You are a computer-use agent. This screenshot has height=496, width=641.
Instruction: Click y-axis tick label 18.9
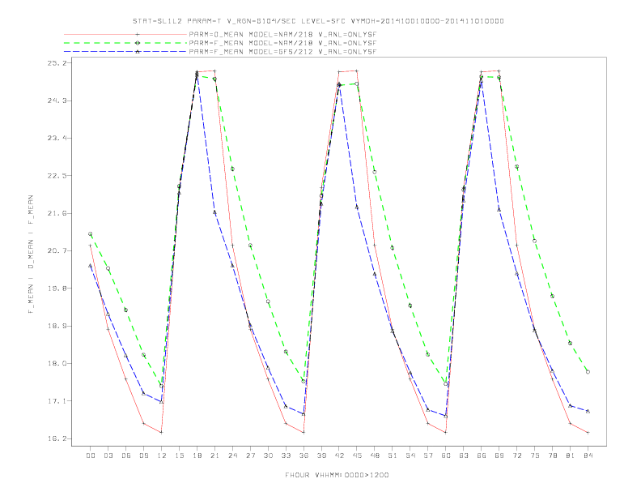(57, 326)
